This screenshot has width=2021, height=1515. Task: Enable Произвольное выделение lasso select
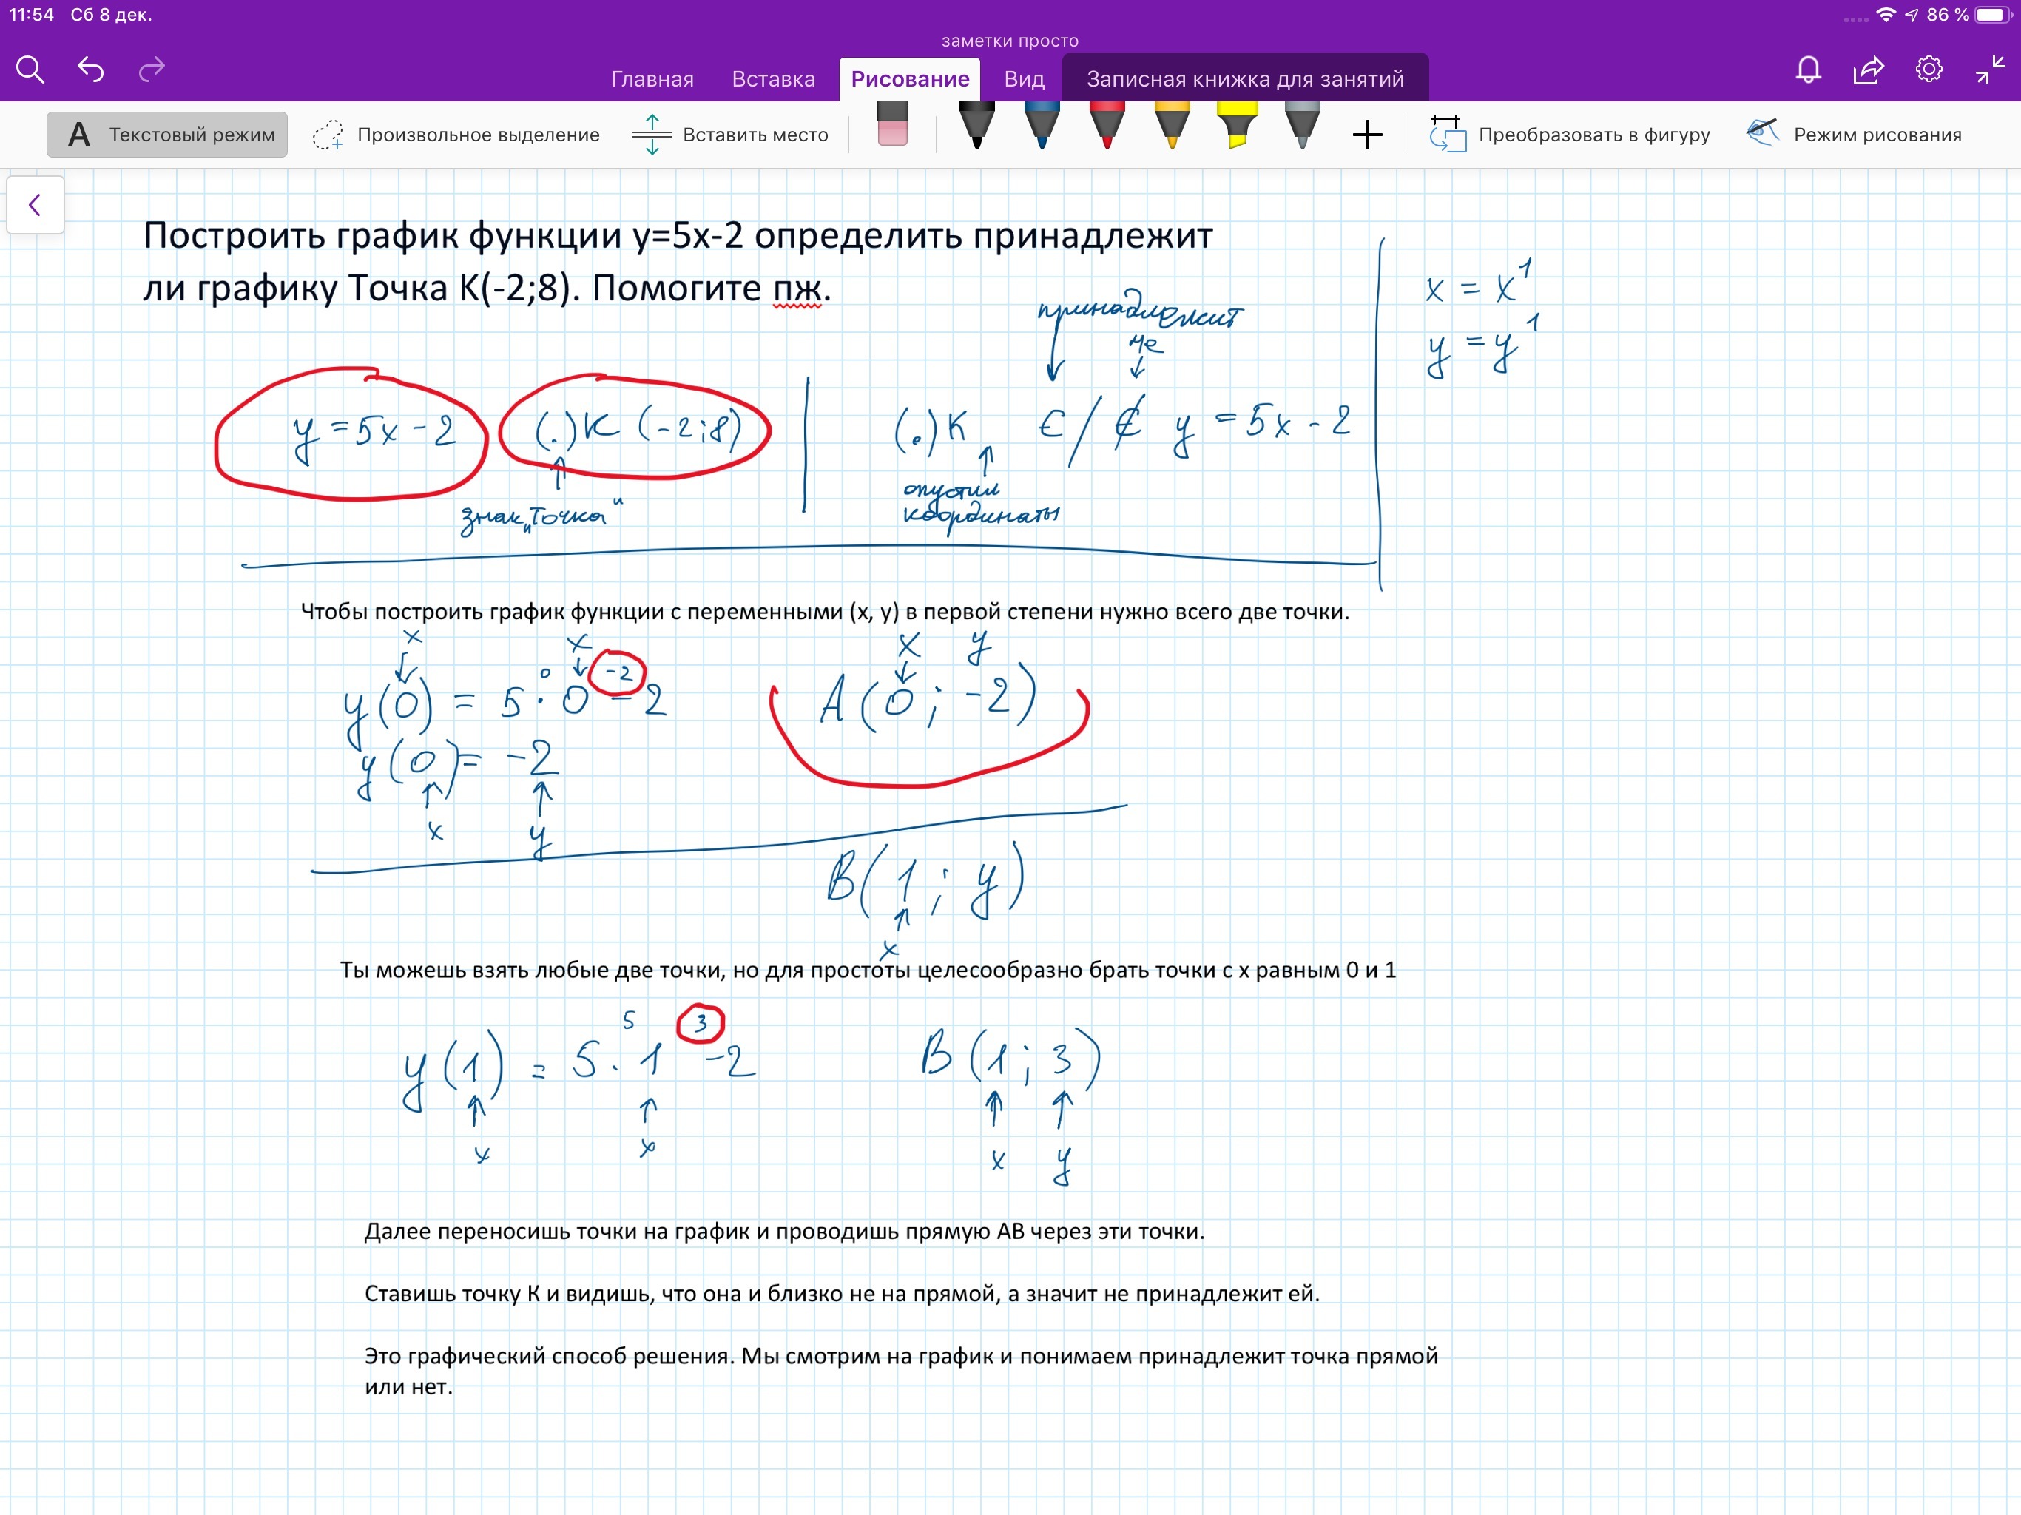[457, 135]
